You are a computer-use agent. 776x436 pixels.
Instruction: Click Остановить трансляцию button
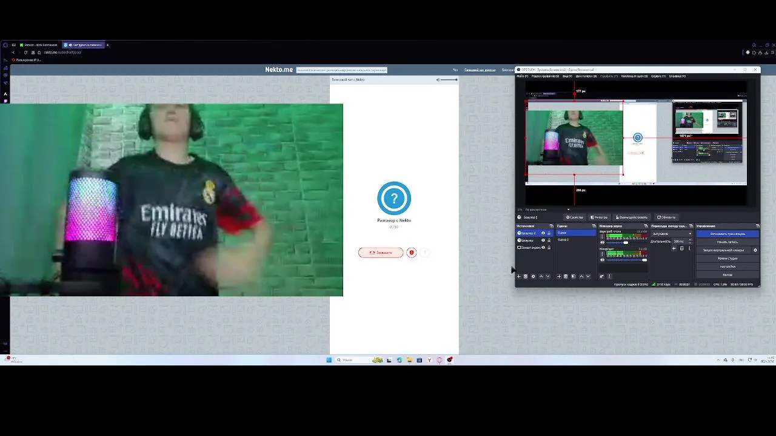coord(727,234)
